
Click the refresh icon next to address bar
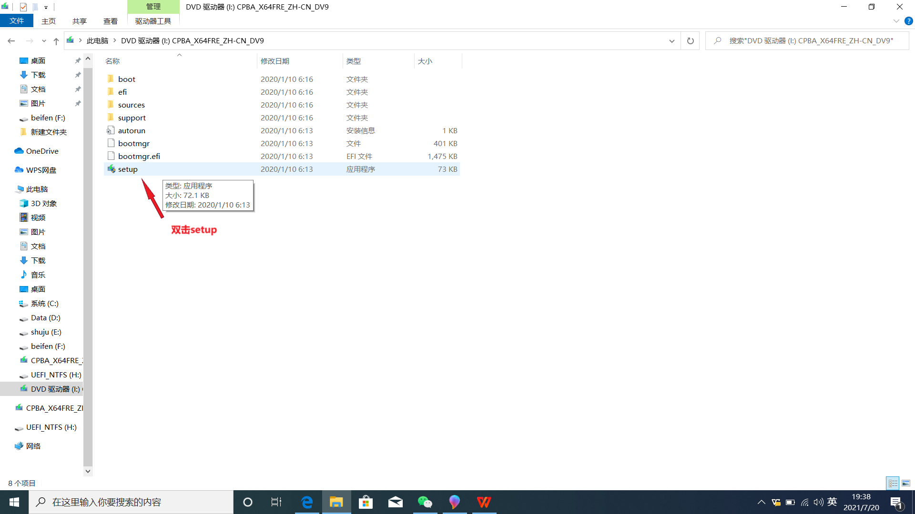tap(690, 41)
